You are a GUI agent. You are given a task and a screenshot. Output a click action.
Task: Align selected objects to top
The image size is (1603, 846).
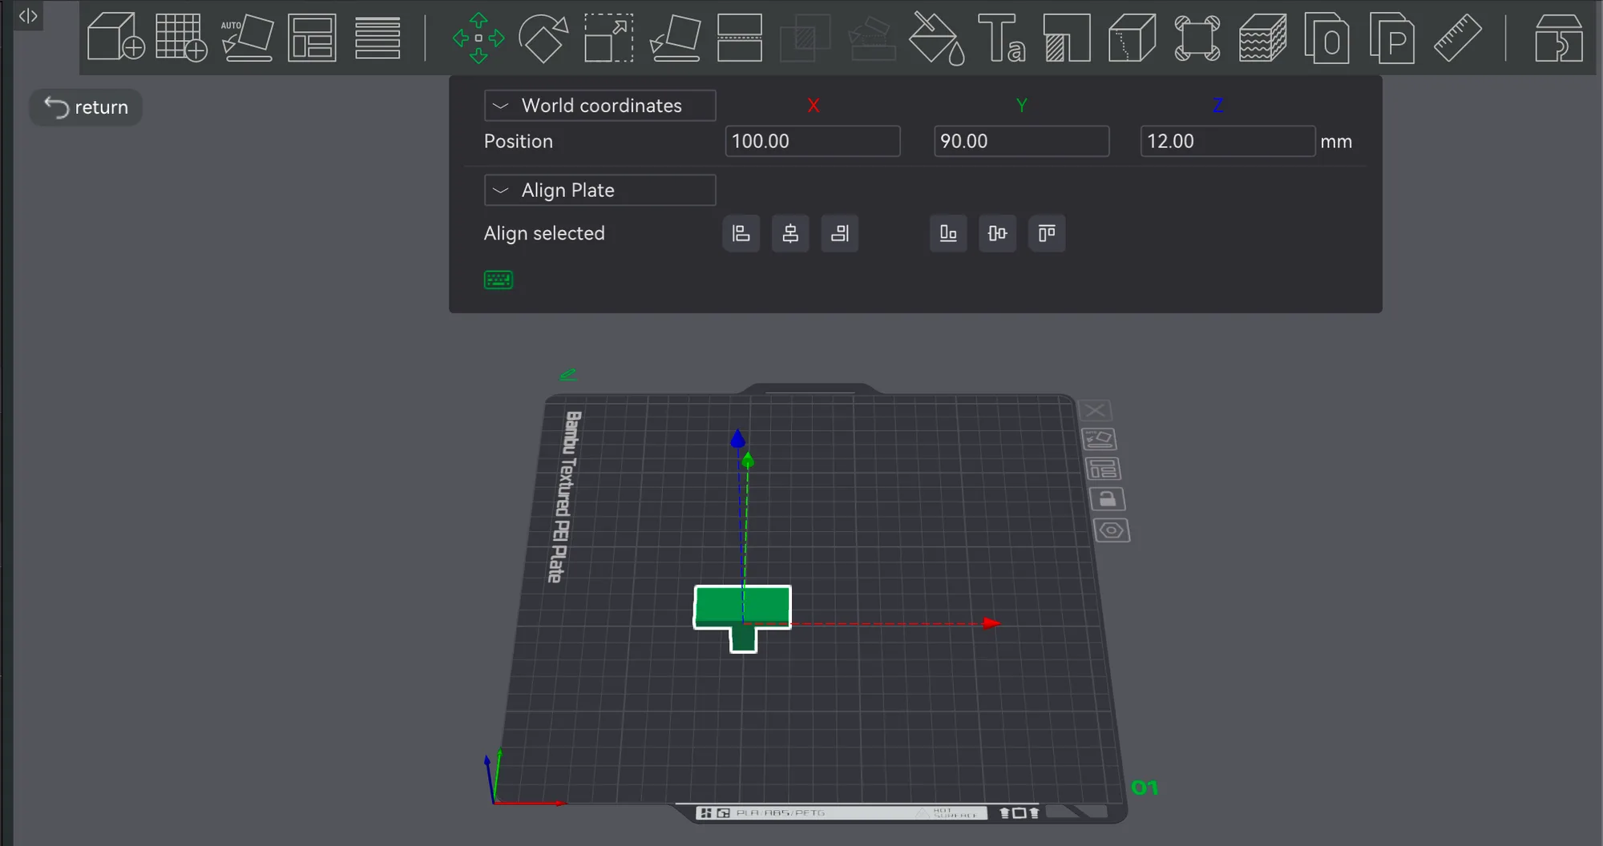(1047, 233)
